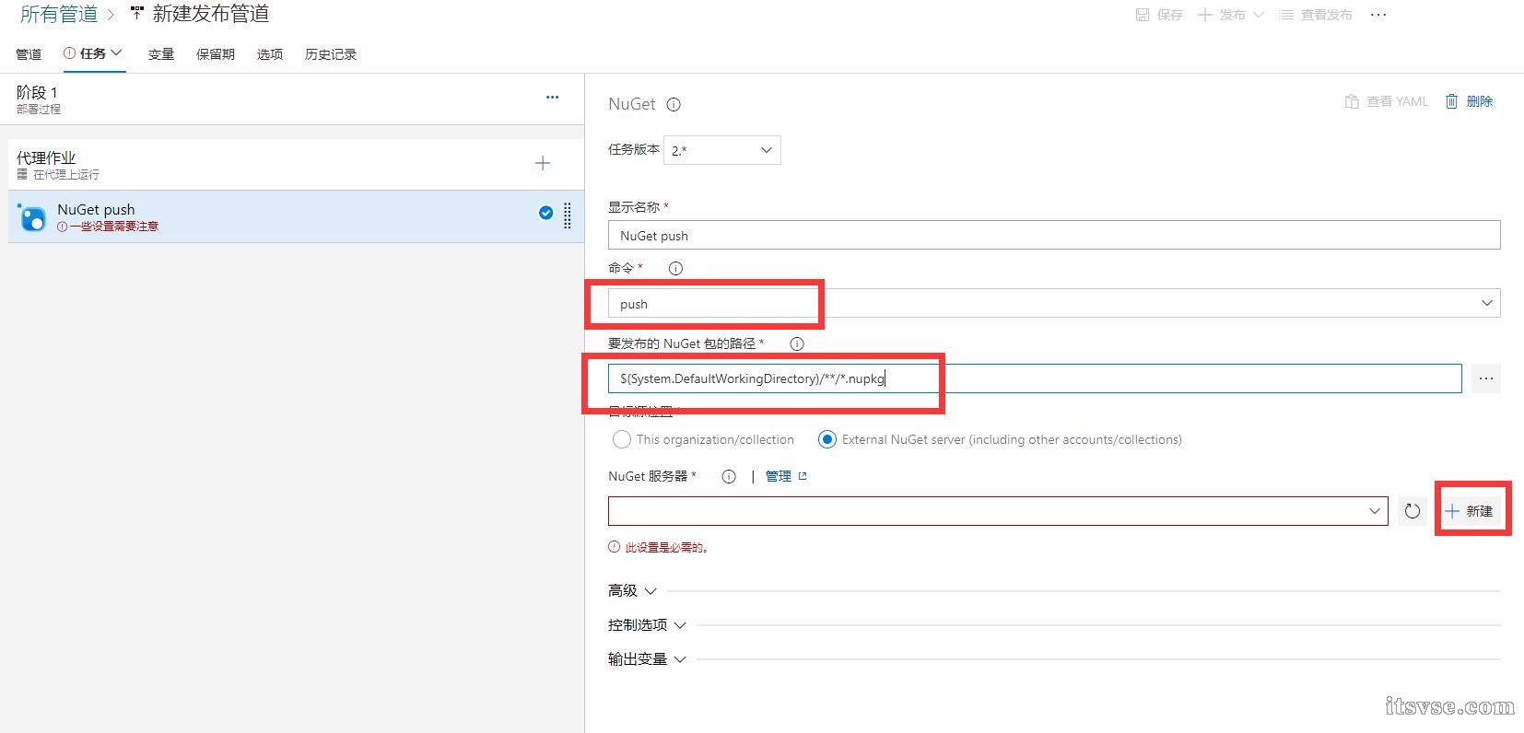Open the NuGet 服务器 dropdown
This screenshot has width=1524, height=733.
pos(998,511)
